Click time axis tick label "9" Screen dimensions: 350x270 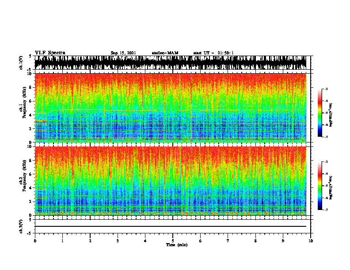click(283, 241)
